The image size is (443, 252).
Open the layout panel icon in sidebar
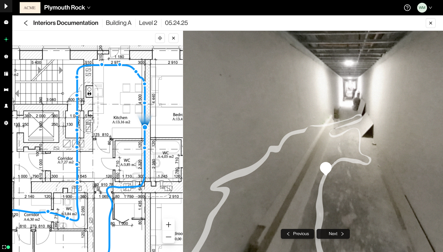pyautogui.click(x=6, y=74)
